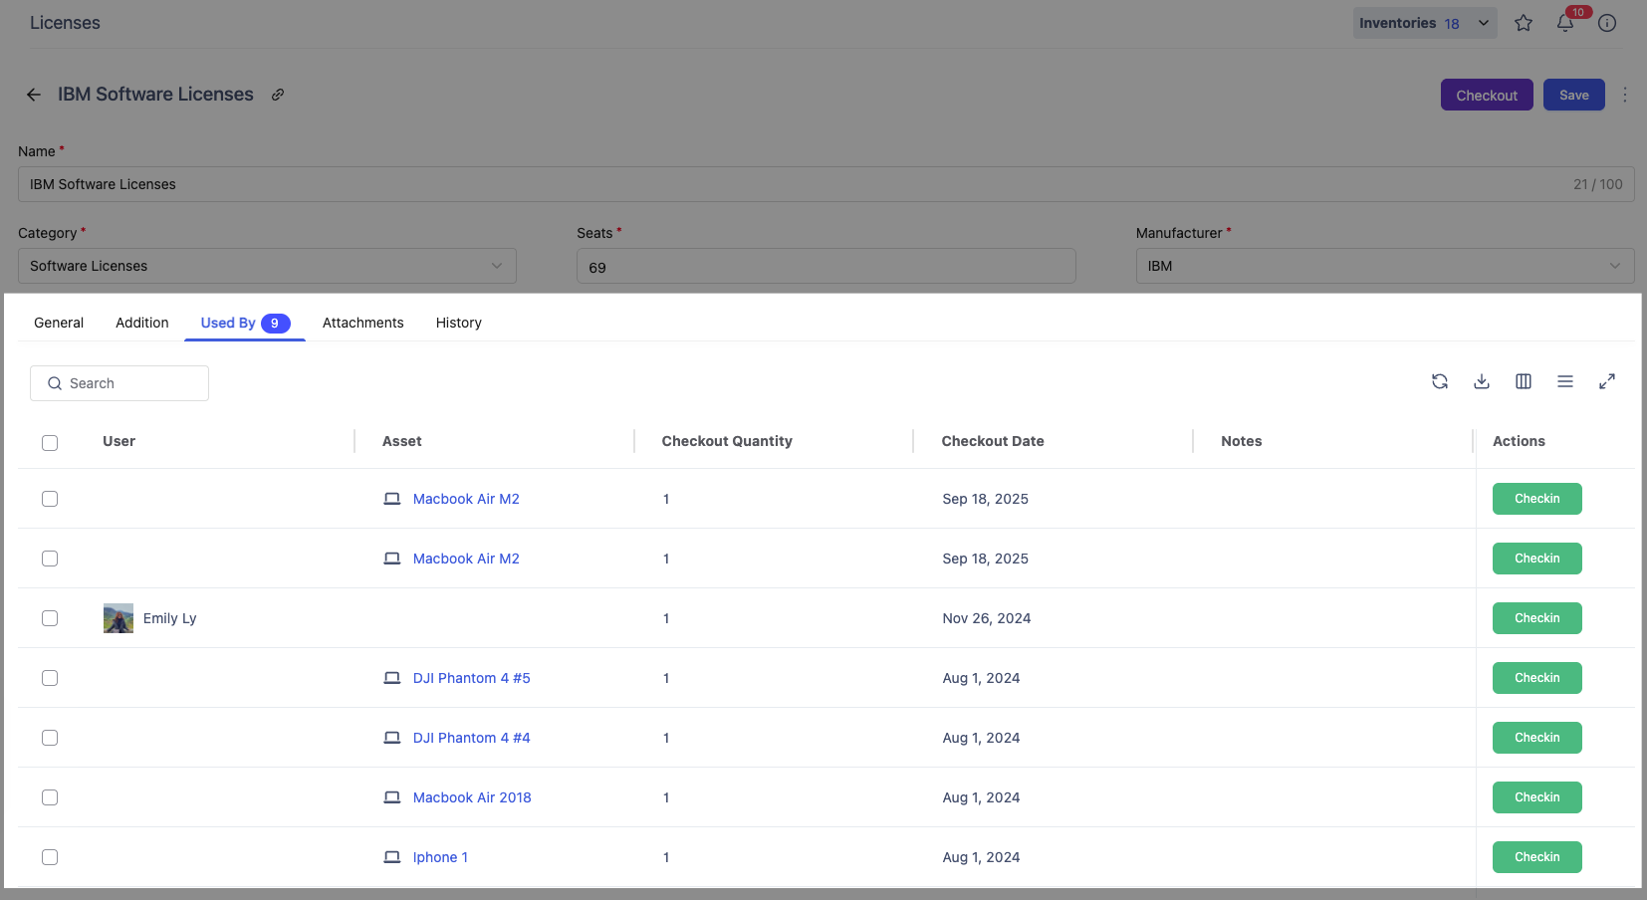
Task: Copy link icon beside IBM Software Licenses
Action: pyautogui.click(x=278, y=95)
